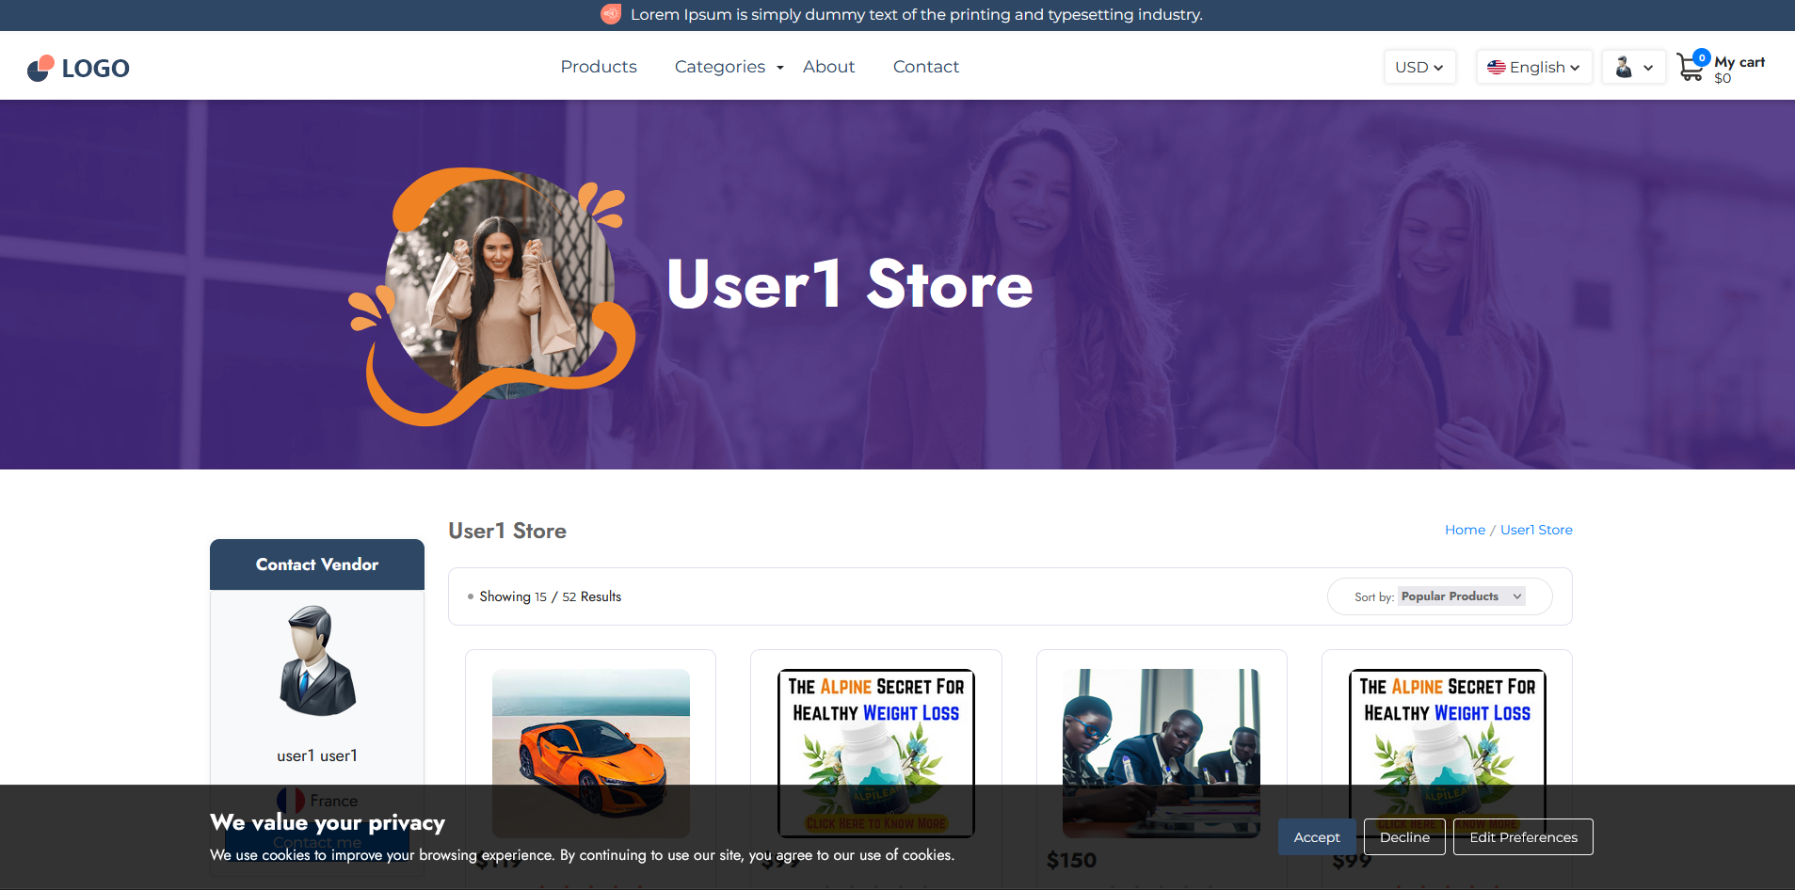Viewport: 1795px width, 890px height.
Task: Click the LOGO icon in header
Action: (40, 68)
